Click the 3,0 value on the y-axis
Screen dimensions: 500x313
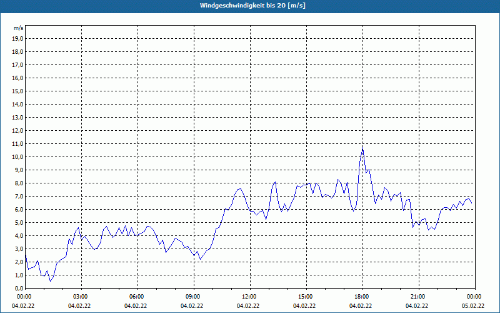19,249
